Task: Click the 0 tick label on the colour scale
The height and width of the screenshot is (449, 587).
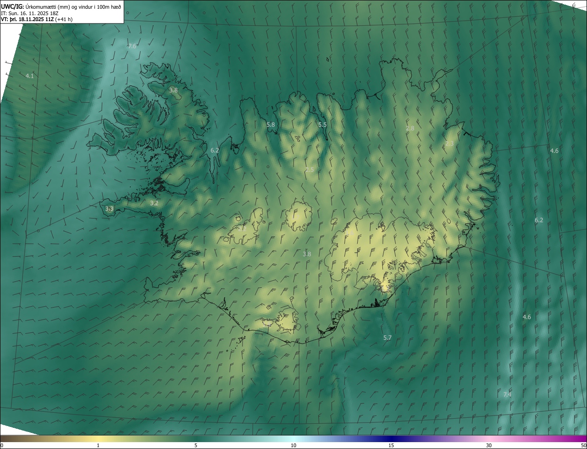Action: 2,446
